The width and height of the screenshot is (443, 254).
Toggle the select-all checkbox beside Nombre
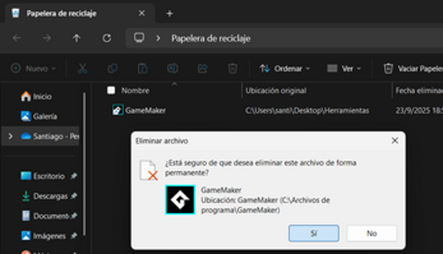pyautogui.click(x=111, y=90)
